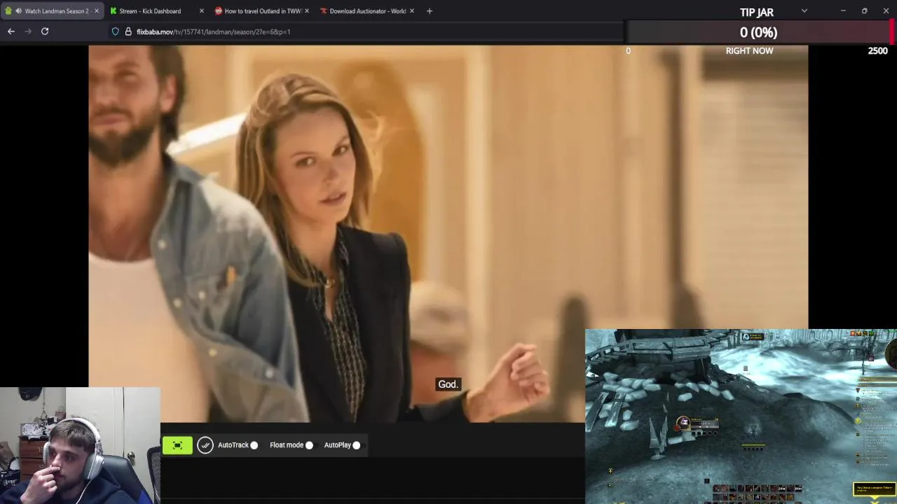Click the 2500 tip goal value

[x=878, y=50]
